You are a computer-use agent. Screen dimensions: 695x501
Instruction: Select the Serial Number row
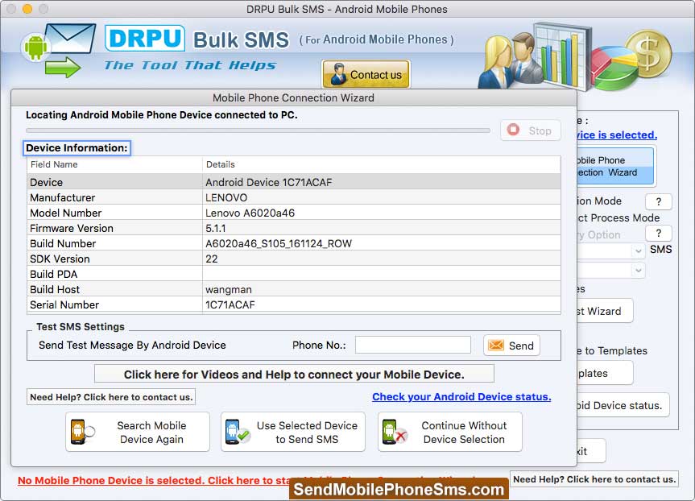[293, 305]
